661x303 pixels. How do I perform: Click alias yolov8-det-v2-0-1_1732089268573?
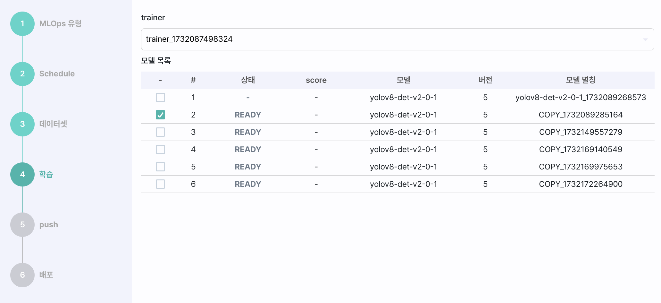[581, 97]
